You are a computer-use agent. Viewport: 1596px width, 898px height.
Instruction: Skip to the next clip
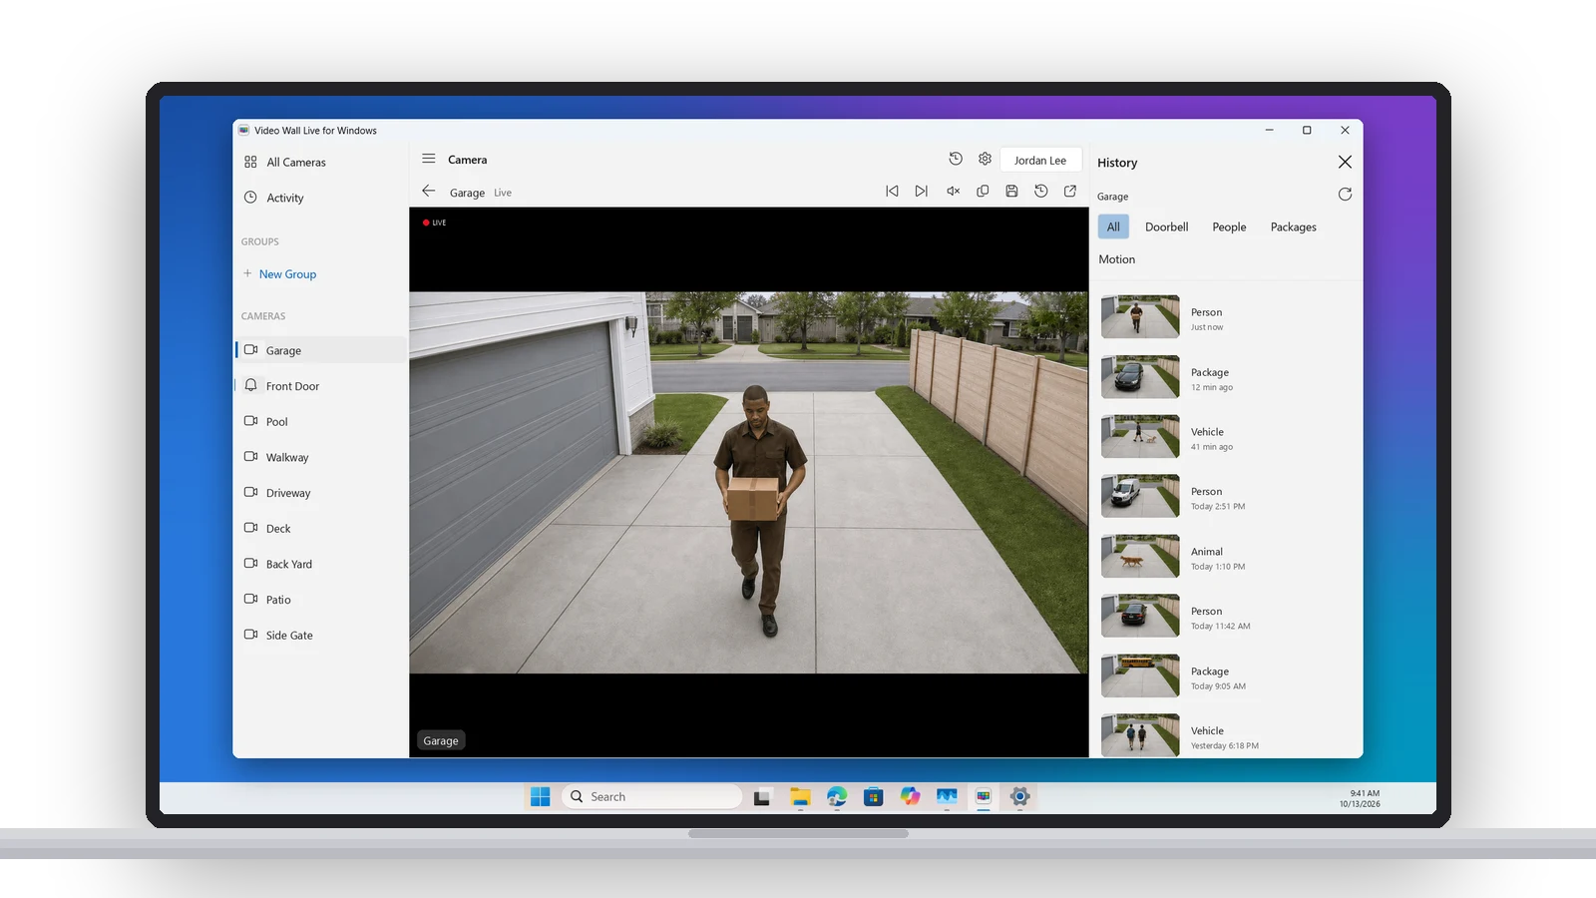(922, 192)
